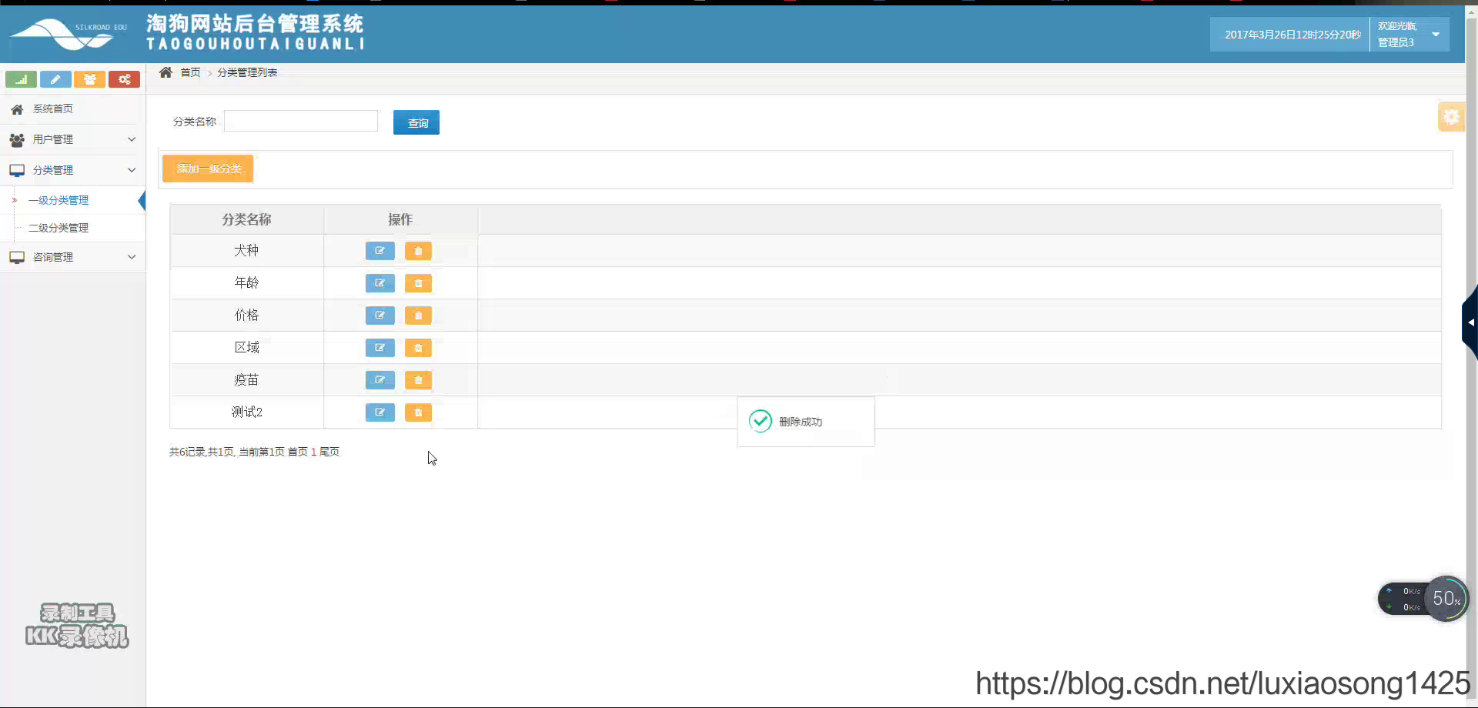
Task: Expand the dark side panel arrow tab
Action: pyautogui.click(x=1470, y=322)
